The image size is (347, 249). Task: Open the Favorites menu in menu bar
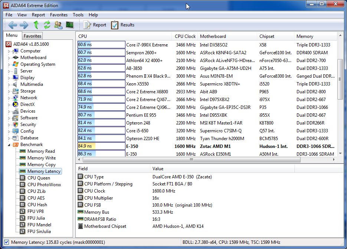pos(59,15)
